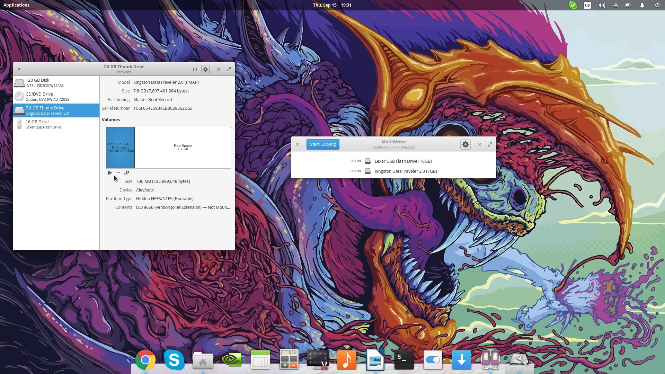Open Terminal from dock
The image size is (665, 374).
(404, 360)
